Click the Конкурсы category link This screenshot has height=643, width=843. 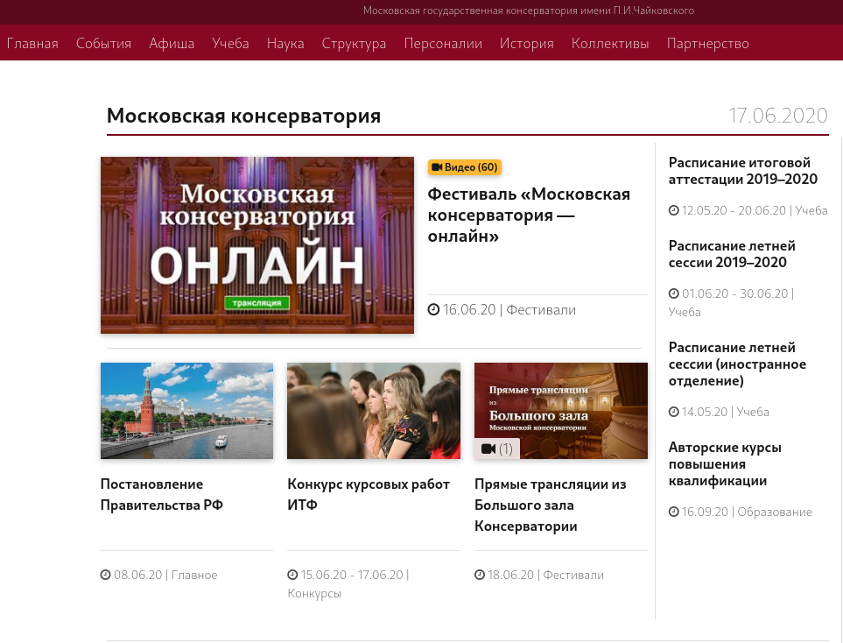coord(314,593)
